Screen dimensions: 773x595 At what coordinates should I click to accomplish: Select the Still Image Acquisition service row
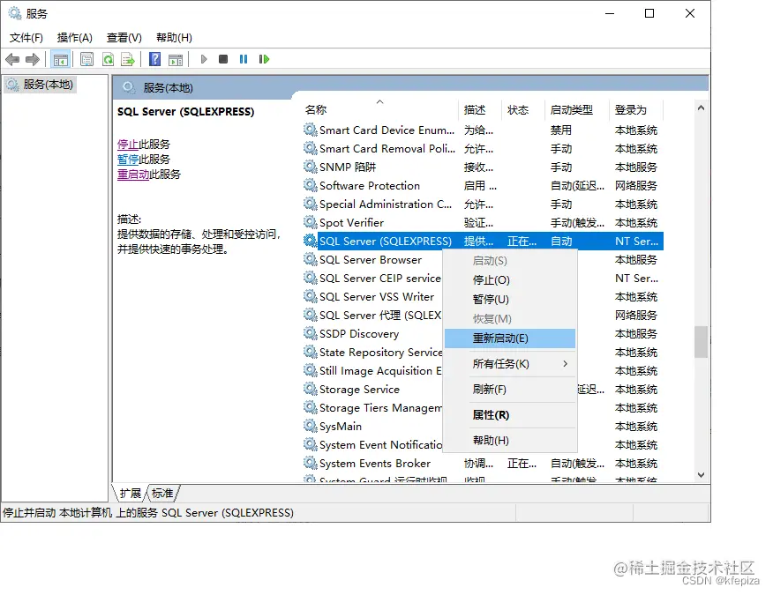click(x=380, y=371)
